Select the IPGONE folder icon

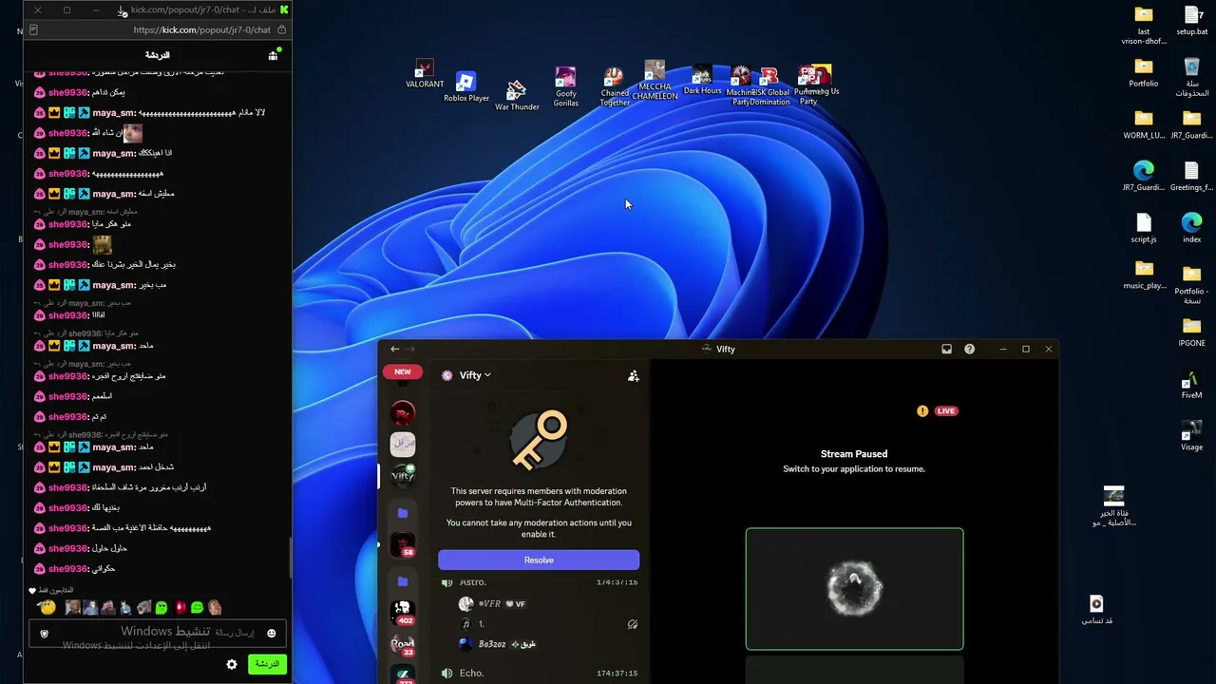(1191, 332)
